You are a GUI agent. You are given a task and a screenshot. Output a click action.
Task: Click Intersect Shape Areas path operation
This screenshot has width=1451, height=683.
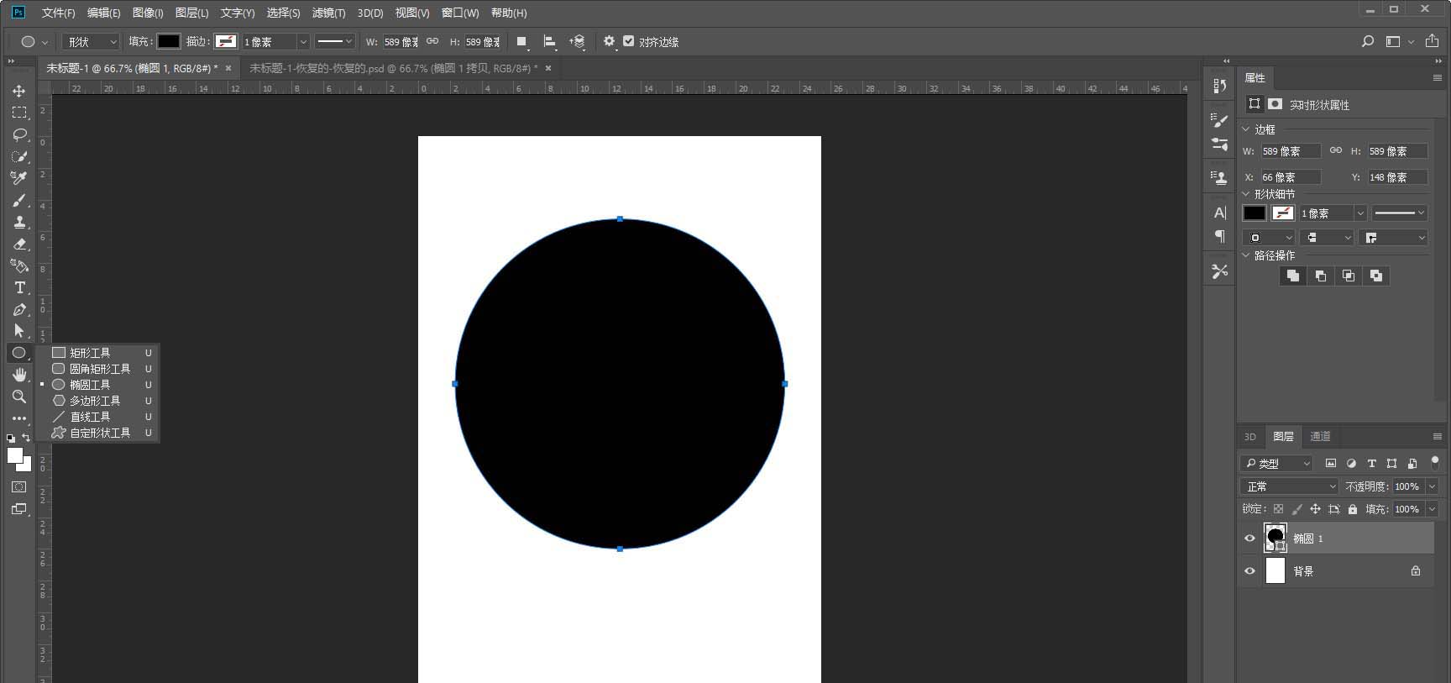click(x=1349, y=276)
